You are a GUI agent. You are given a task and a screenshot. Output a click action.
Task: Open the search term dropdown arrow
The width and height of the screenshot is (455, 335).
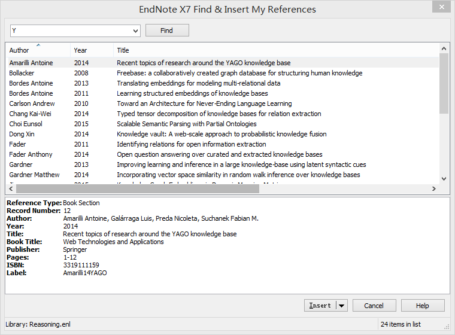135,31
